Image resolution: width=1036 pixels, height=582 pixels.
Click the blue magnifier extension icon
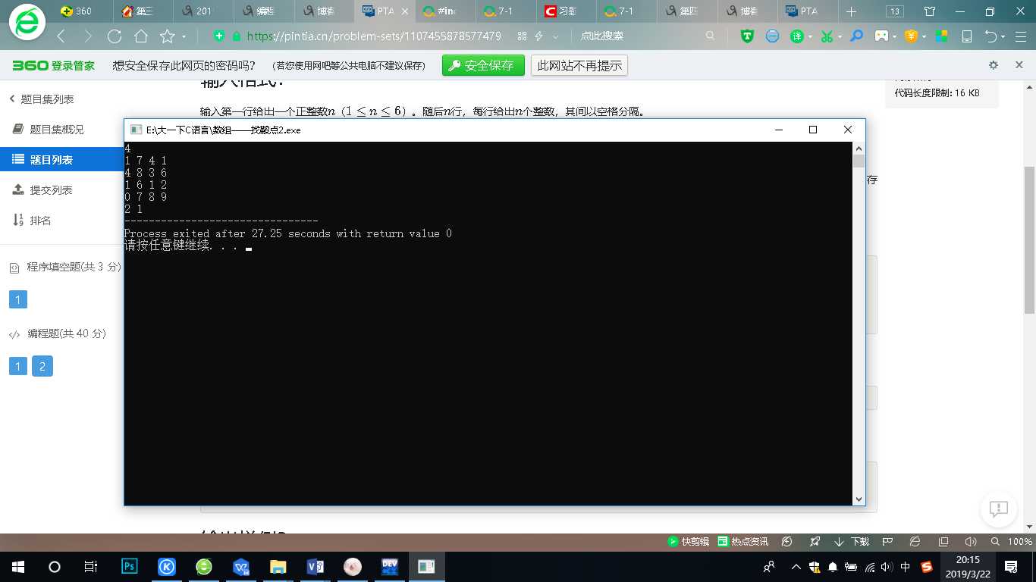pos(856,36)
